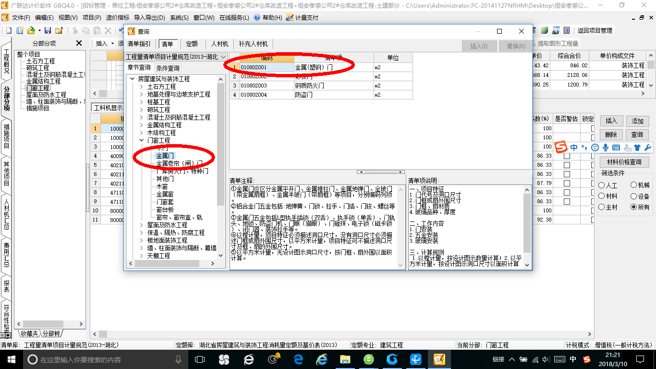The image size is (656, 369).
Task: Open the Windows Start button
Action: tap(11, 359)
